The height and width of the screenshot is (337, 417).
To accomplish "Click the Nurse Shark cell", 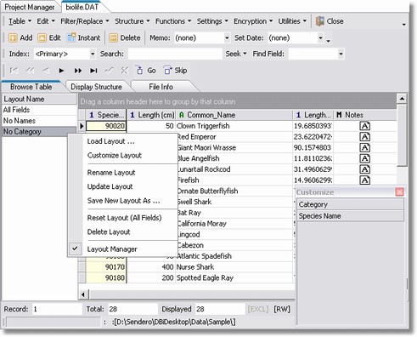I will pyautogui.click(x=234, y=267).
